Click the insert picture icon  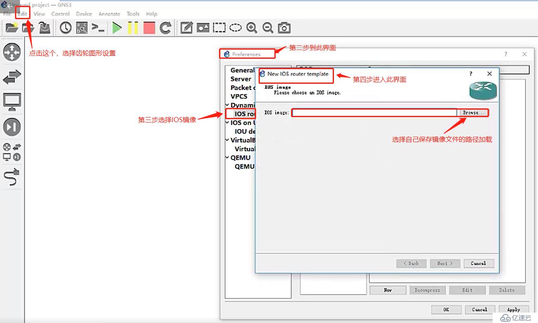coord(203,28)
